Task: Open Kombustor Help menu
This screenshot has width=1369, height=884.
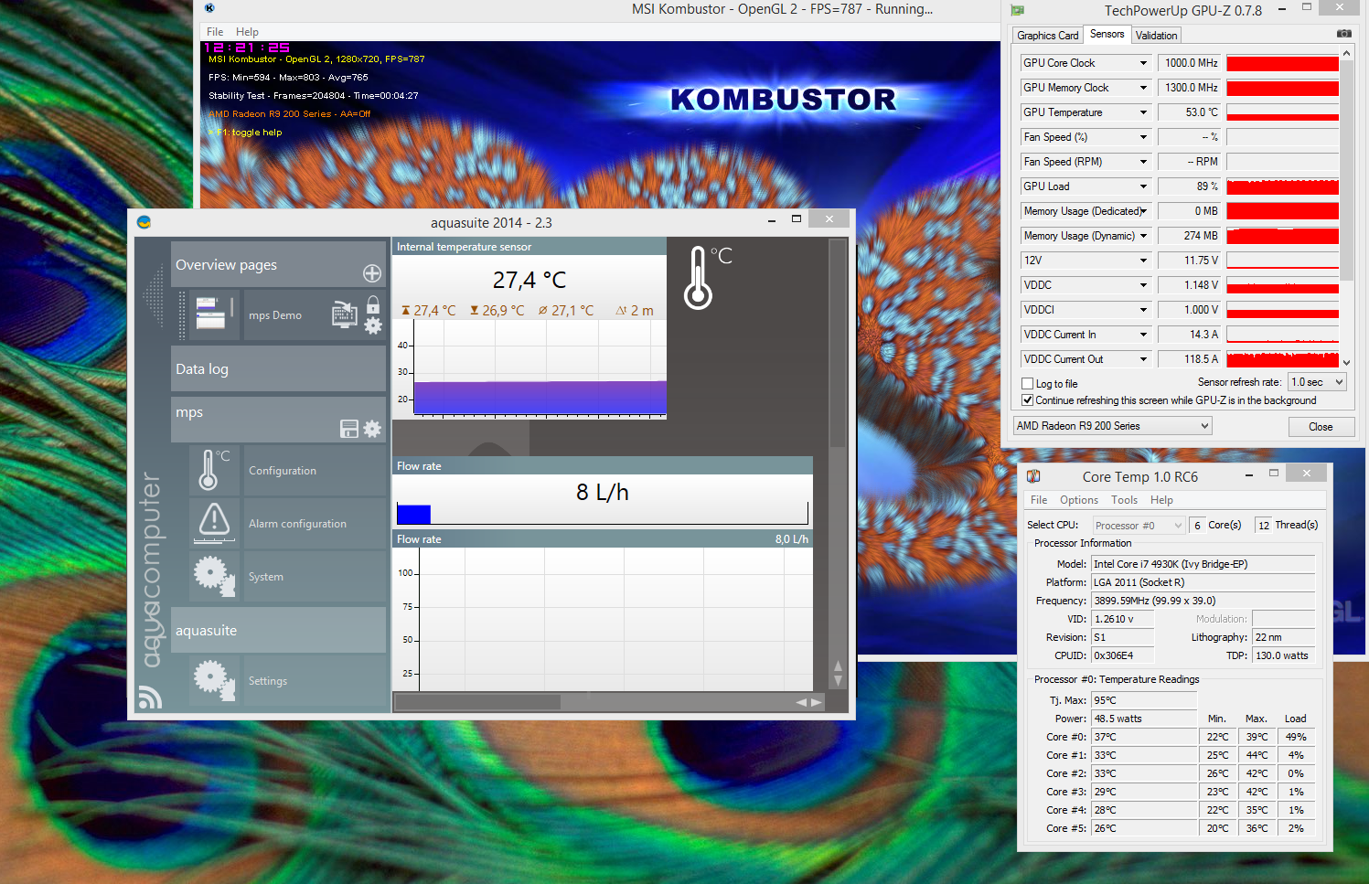Action: [x=247, y=31]
